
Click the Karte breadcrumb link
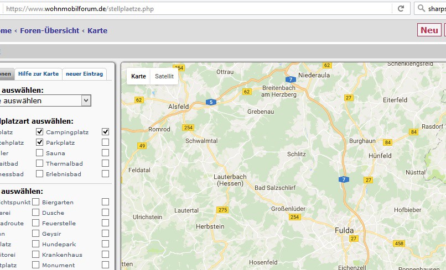pyautogui.click(x=97, y=30)
